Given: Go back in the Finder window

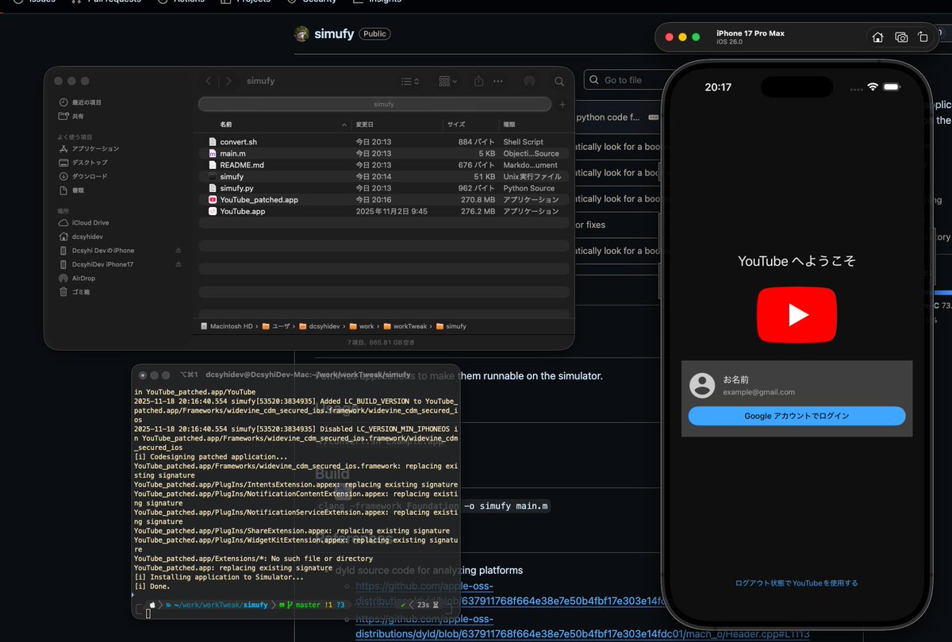Looking at the screenshot, I should coord(209,81).
